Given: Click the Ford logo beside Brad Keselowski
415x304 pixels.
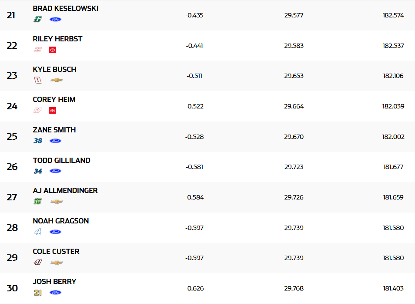Looking at the screenshot, I should (x=55, y=19).
